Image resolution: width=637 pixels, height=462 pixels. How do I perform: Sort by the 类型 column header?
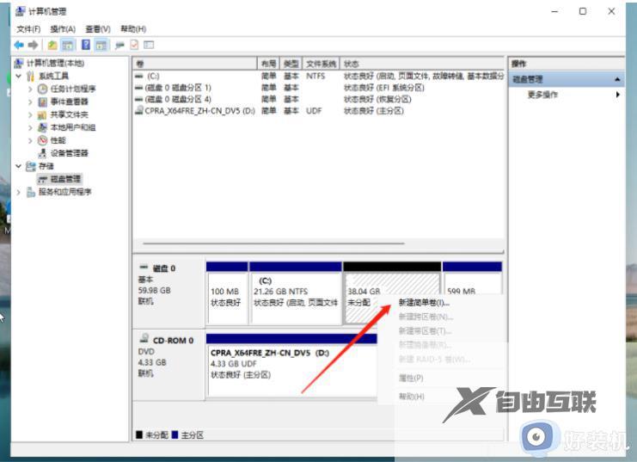coord(291,64)
